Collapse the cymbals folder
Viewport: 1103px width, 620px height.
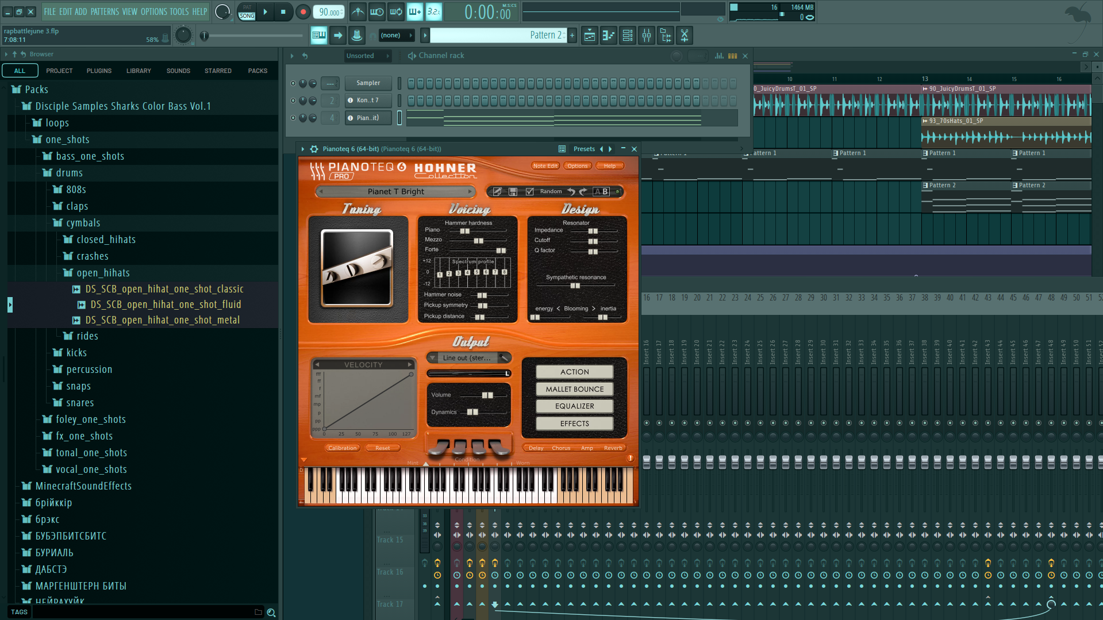83,223
